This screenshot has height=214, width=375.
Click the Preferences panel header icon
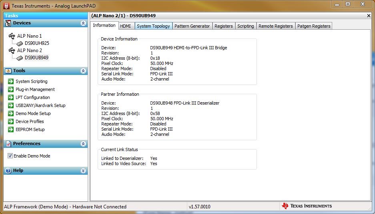pos(8,143)
